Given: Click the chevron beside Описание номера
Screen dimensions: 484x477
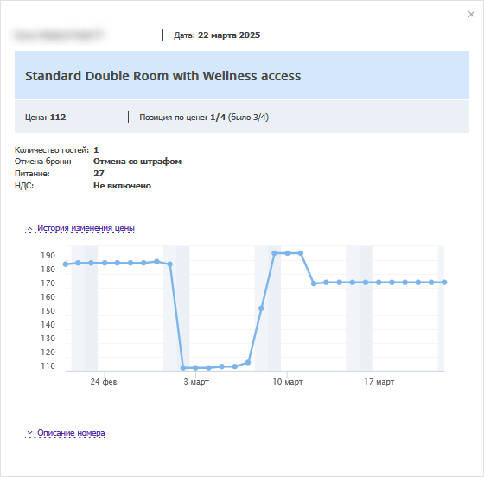Looking at the screenshot, I should [29, 433].
